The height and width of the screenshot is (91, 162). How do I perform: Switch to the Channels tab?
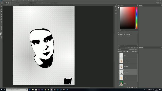pos(122,46)
